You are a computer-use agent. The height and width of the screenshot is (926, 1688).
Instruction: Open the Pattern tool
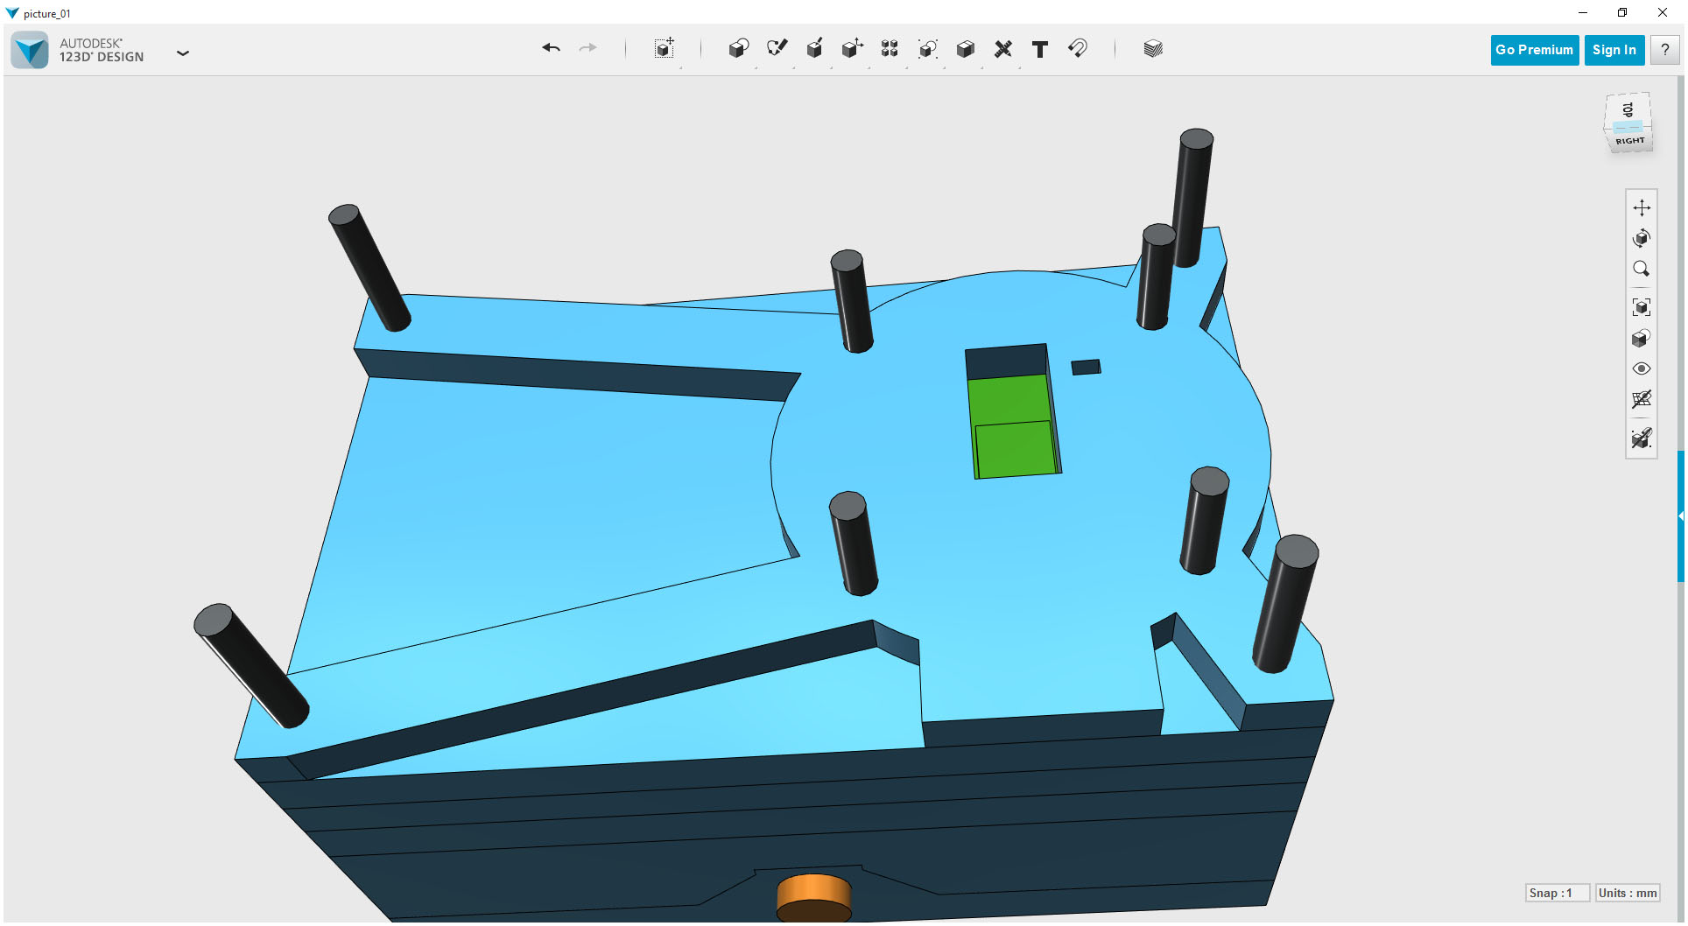889,49
